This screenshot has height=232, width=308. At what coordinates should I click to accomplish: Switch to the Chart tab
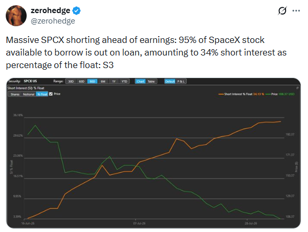point(140,81)
